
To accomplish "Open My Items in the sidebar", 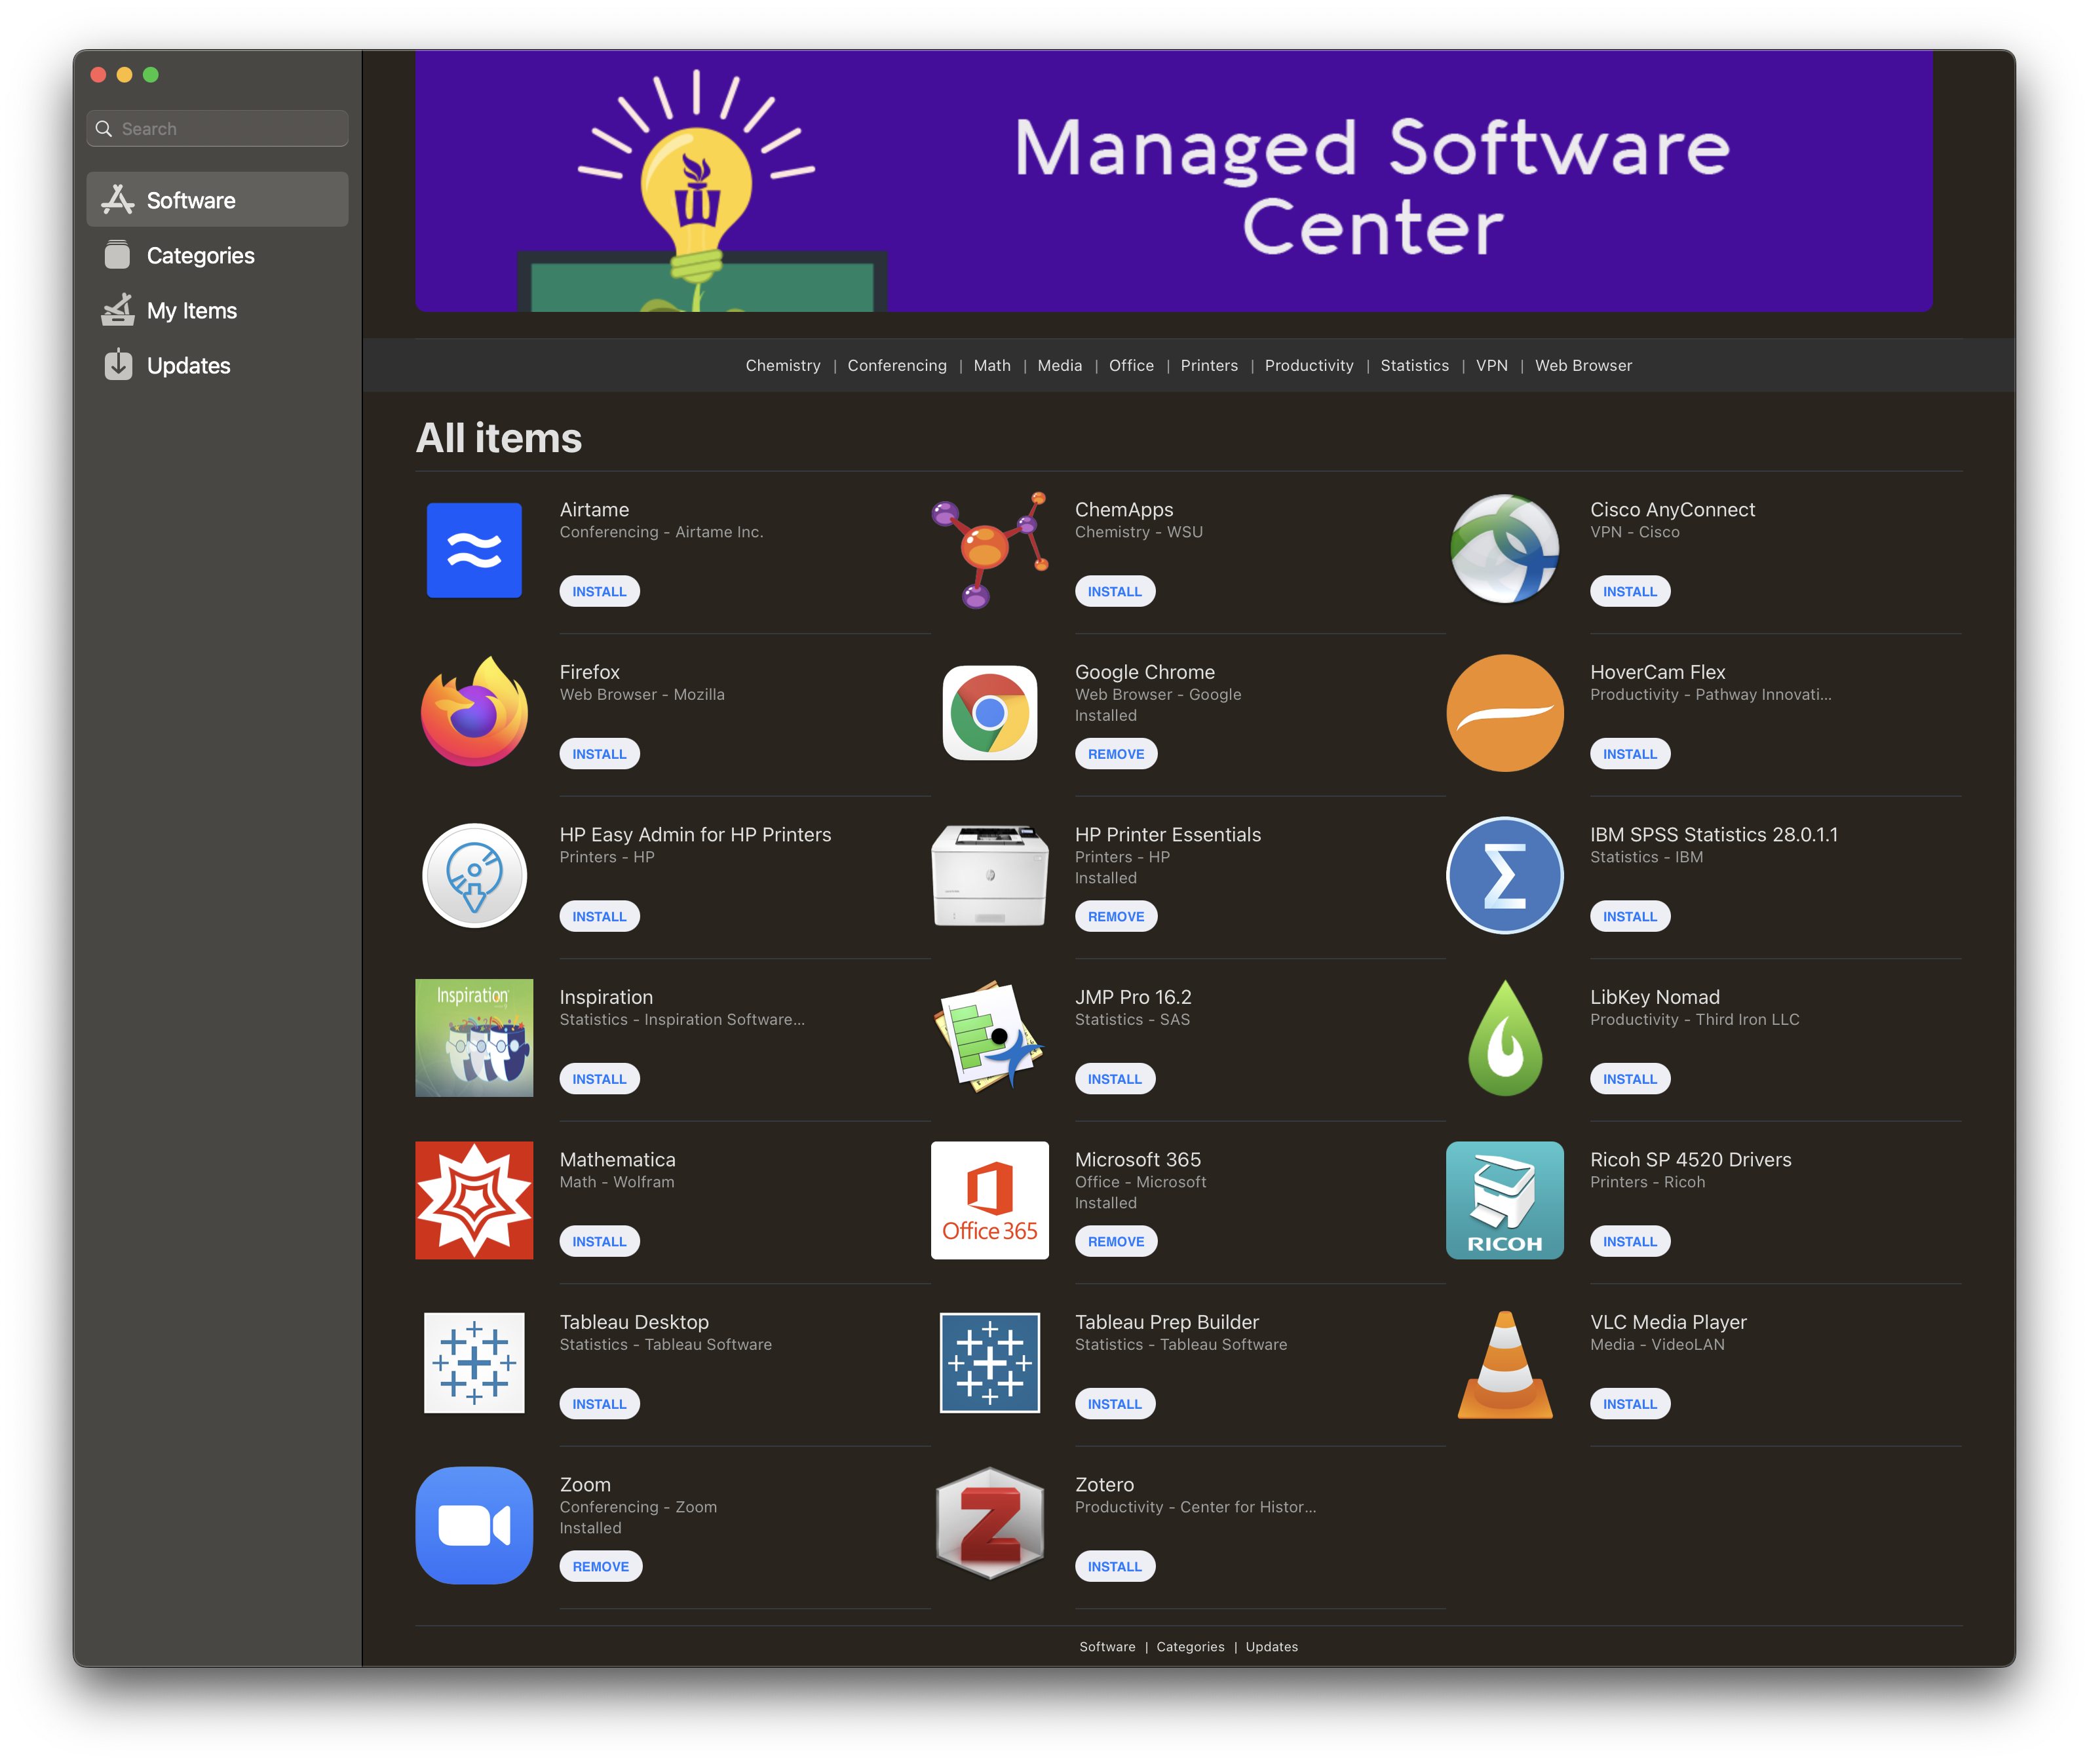I will click(x=191, y=311).
